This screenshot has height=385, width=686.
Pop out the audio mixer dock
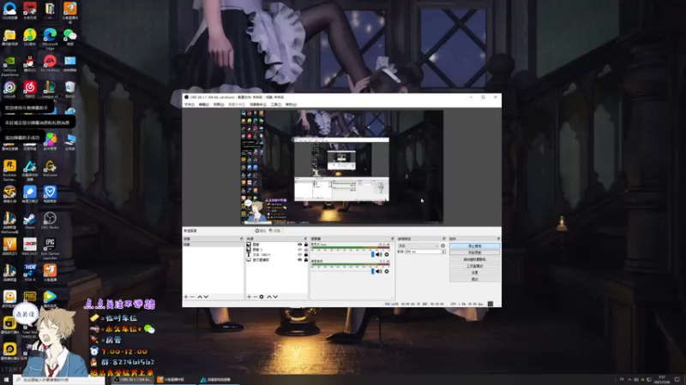click(393, 239)
